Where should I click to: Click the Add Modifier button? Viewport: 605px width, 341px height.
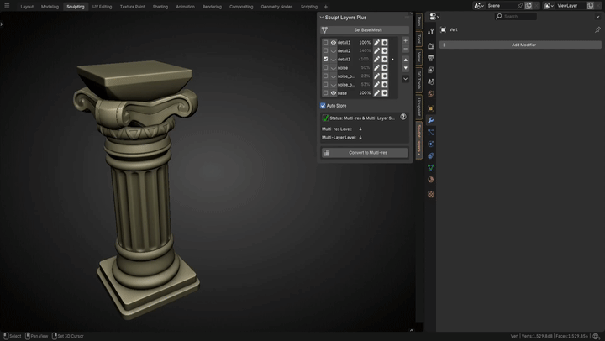(520, 45)
